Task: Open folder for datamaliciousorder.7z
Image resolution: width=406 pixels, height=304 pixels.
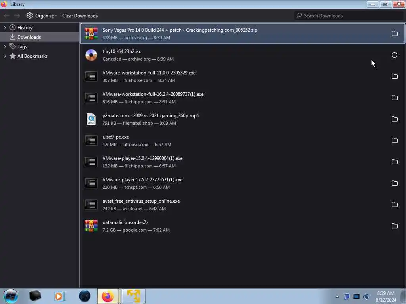Action: [395, 226]
